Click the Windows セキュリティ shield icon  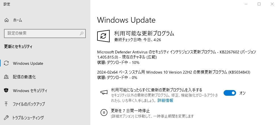tap(7, 91)
